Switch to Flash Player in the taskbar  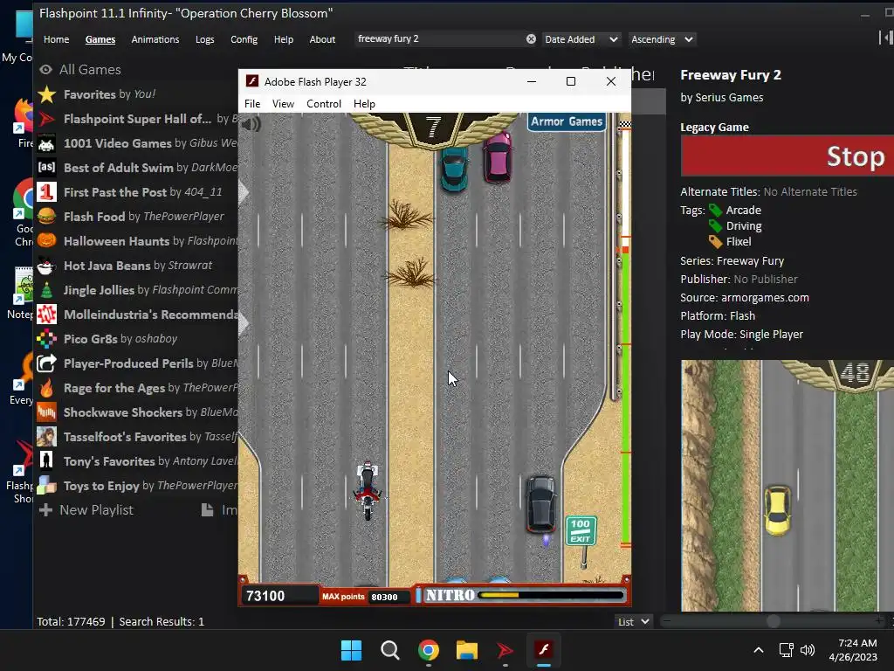(543, 650)
